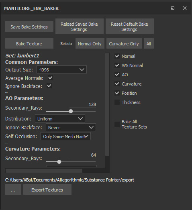Open the Self Occlusion dropdown

65,136
